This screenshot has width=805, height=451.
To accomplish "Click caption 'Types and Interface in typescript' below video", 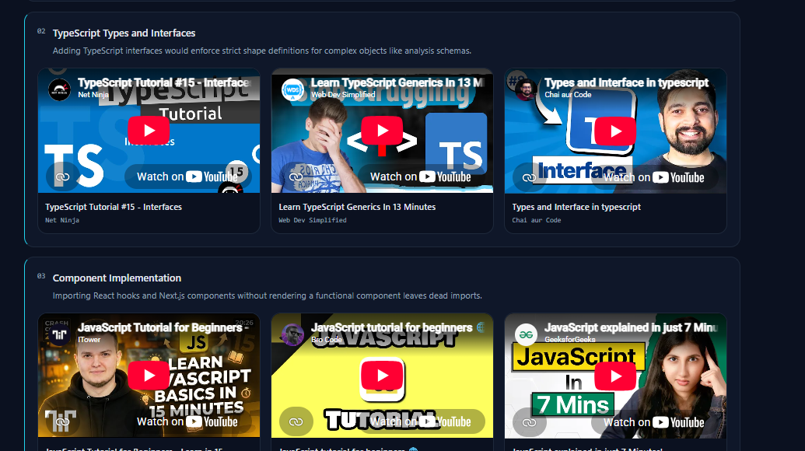I will pos(576,207).
